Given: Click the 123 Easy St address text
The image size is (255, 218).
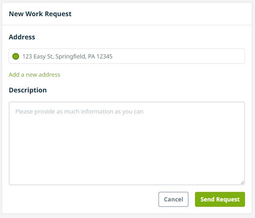Looking at the screenshot, I should coord(67,56).
